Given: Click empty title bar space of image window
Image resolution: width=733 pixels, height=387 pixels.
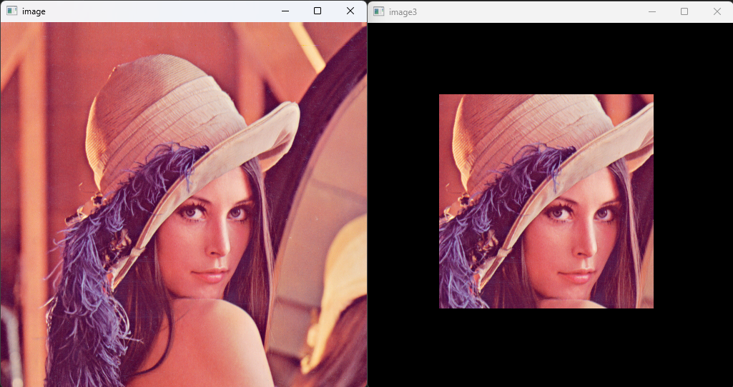Looking at the screenshot, I should tap(157, 11).
